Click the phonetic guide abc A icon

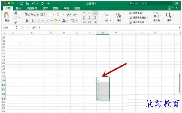point(73,21)
